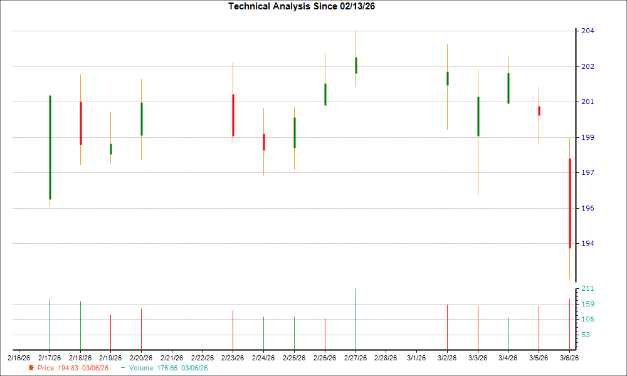Viewport: 627px width, 376px height.
Task: Click the chart title 'Technical Analysis Since 02/13/26'
Action: pyautogui.click(x=302, y=6)
